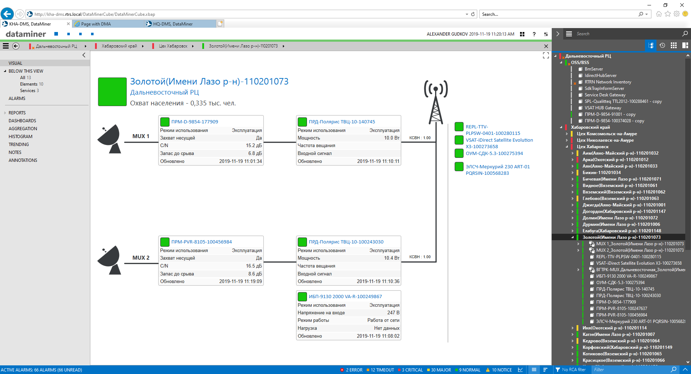This screenshot has height=374, width=691.
Task: Open the recent items history icon
Action: click(x=662, y=45)
